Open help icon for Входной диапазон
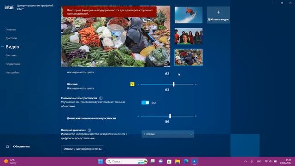This screenshot has height=166, width=295. 89,130
